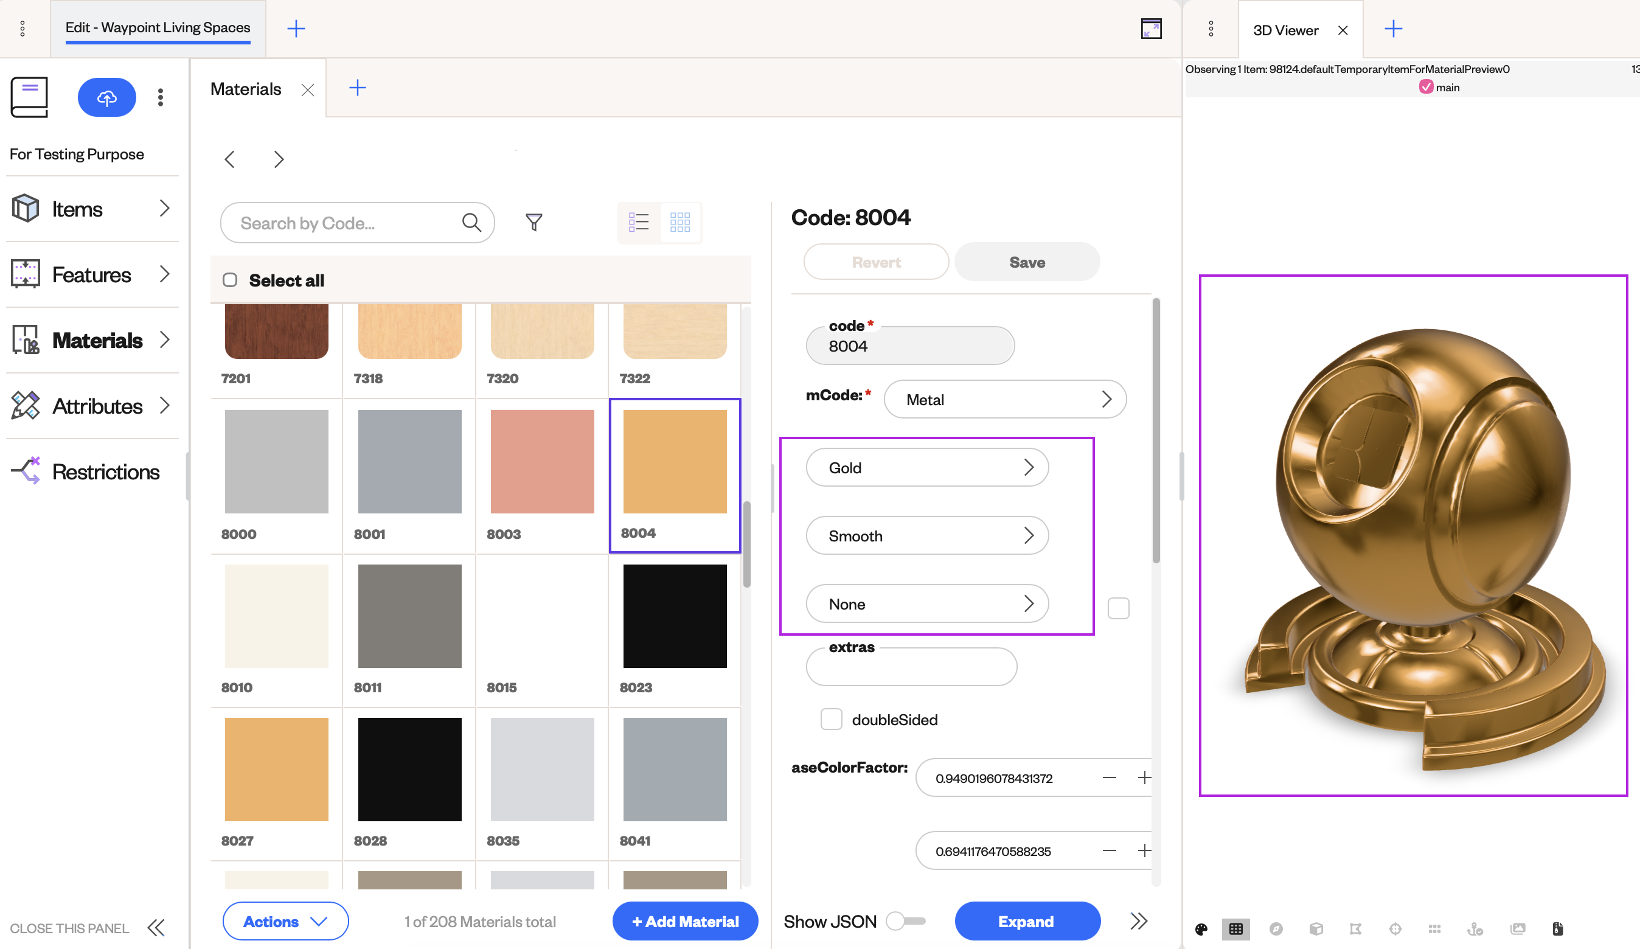Check the Select all checkbox
The width and height of the screenshot is (1640, 949).
[230, 280]
